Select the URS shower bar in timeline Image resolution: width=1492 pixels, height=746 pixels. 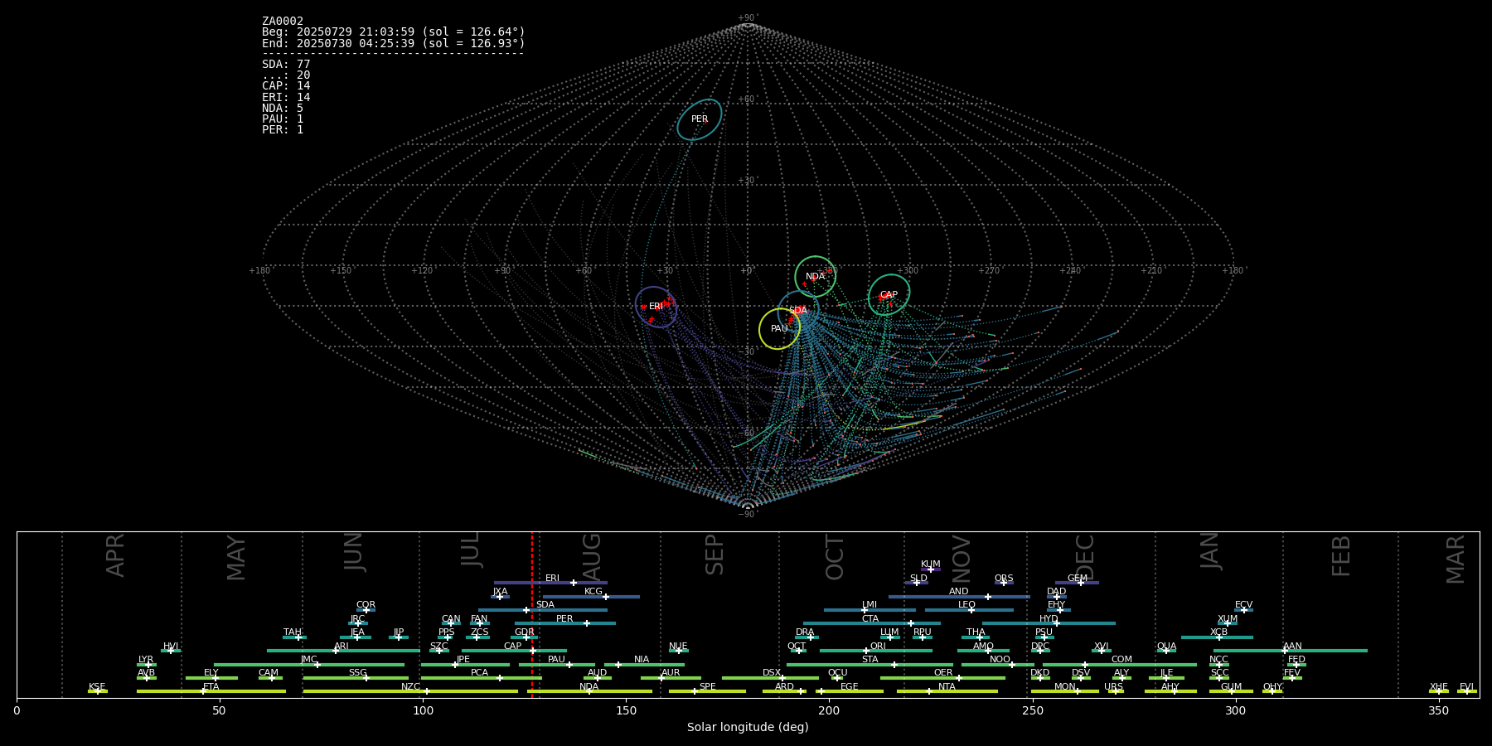click(1115, 691)
